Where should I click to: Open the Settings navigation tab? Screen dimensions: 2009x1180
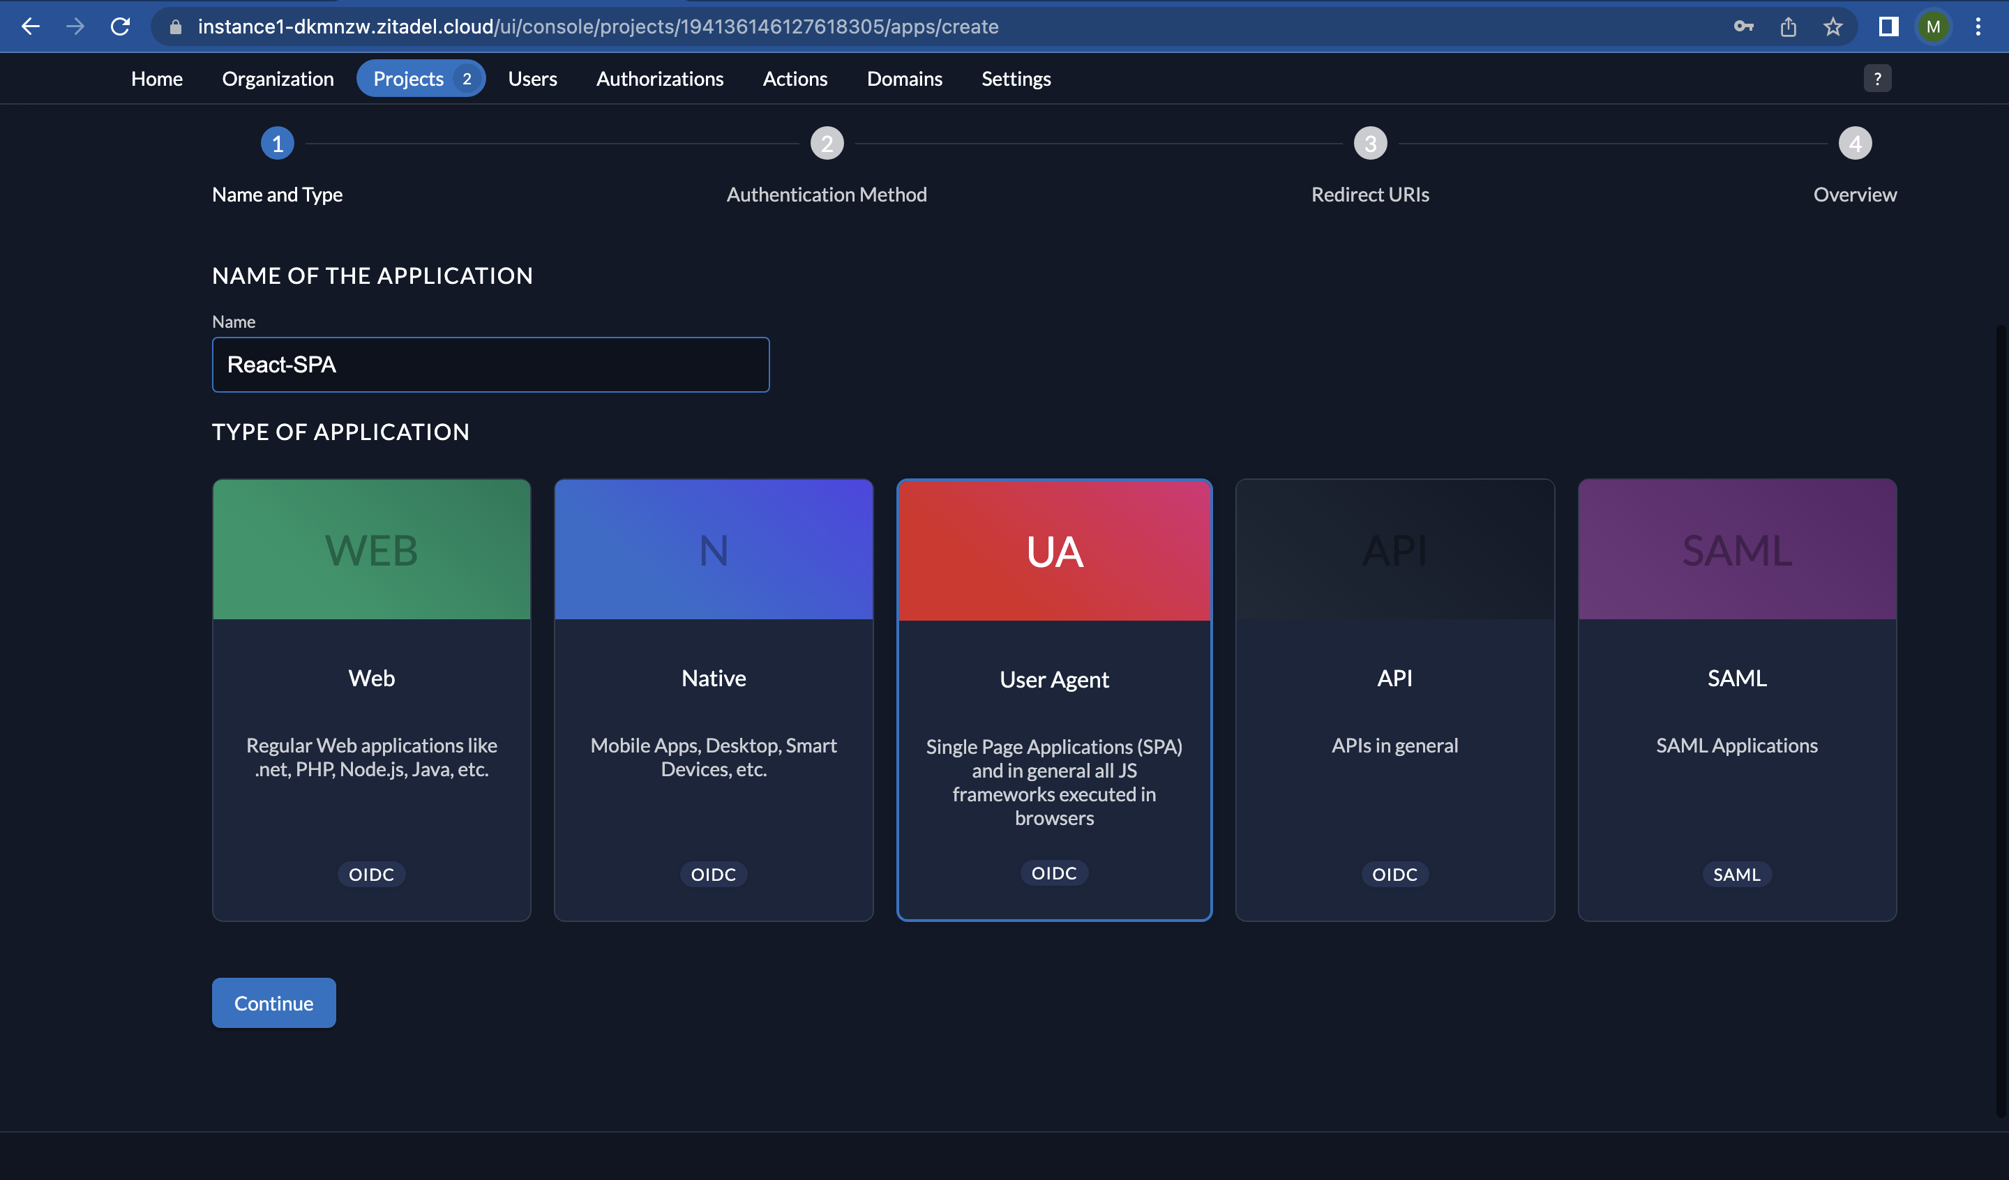pos(1016,78)
